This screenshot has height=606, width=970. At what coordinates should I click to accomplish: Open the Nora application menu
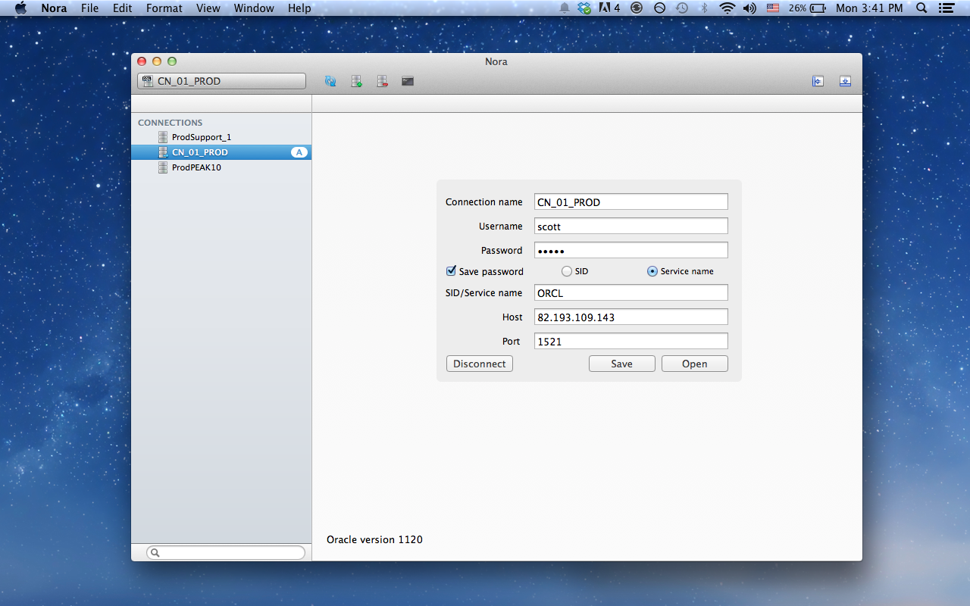(54, 8)
